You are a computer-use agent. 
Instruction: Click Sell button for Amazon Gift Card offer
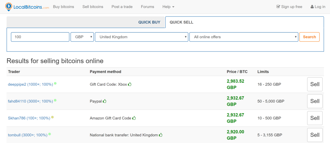pyautogui.click(x=315, y=118)
